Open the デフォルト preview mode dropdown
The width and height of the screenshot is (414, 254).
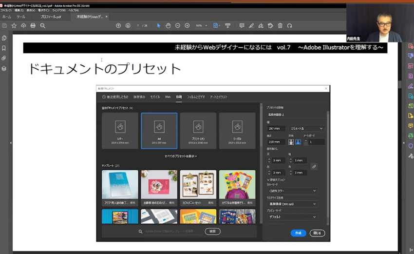[x=293, y=217]
